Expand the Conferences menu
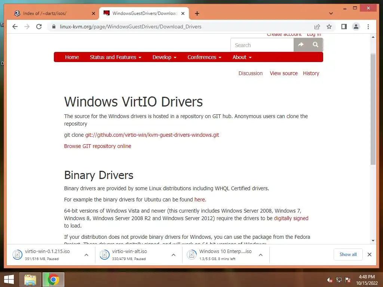Image resolution: width=383 pixels, height=287 pixels. 205,57
